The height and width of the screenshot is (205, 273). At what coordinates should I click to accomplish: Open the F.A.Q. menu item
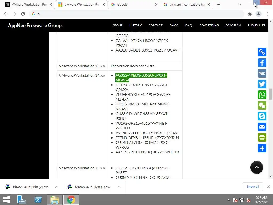(189, 25)
